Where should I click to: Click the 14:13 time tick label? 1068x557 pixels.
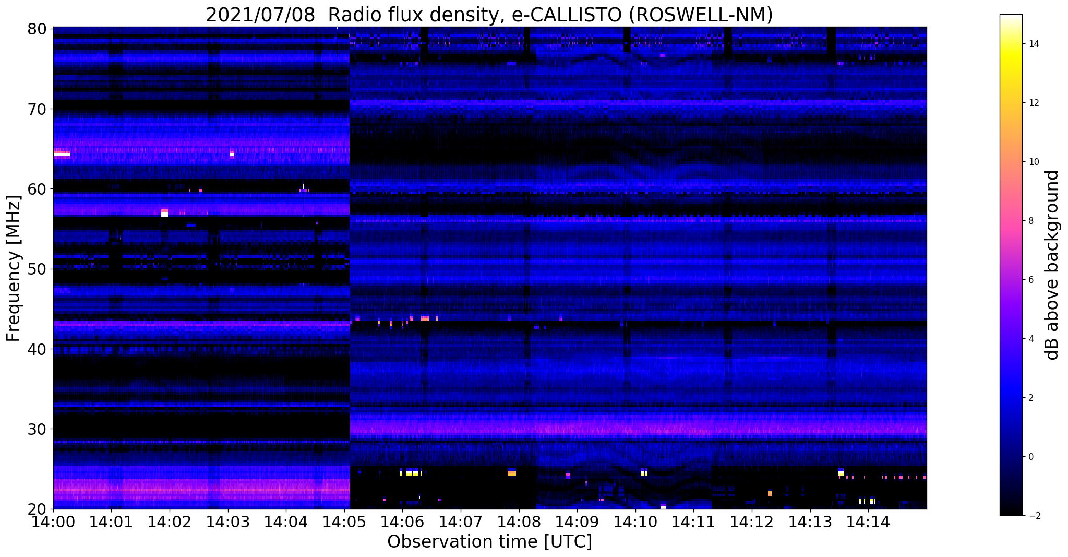point(810,521)
